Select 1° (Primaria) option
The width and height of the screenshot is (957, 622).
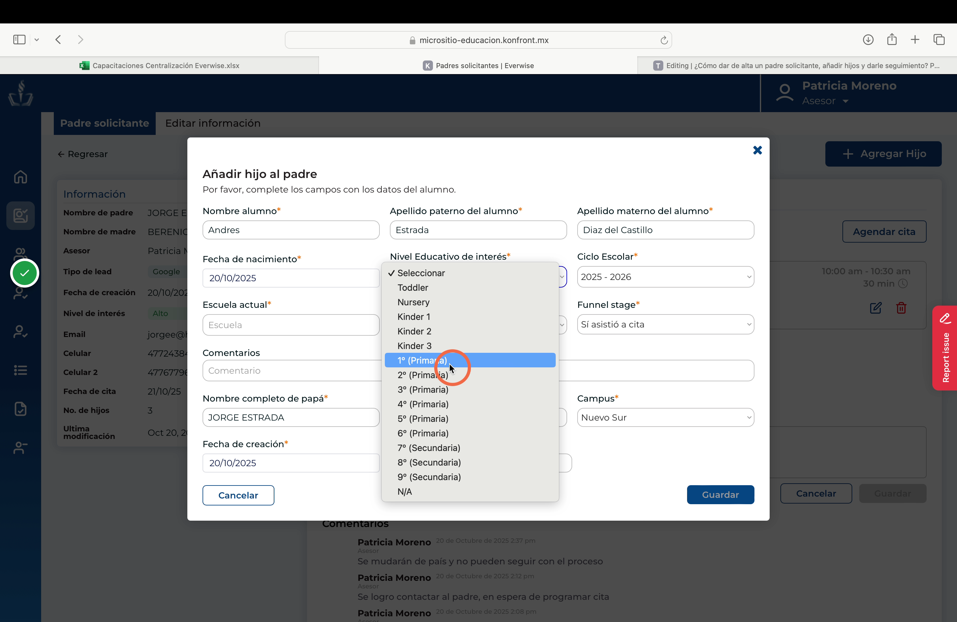click(x=470, y=360)
